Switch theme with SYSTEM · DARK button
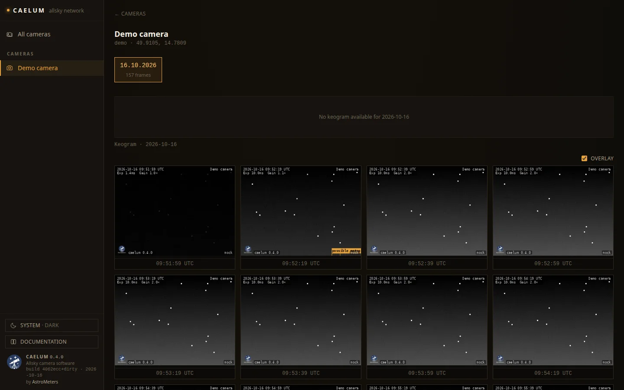Image resolution: width=624 pixels, height=390 pixels. (x=52, y=325)
